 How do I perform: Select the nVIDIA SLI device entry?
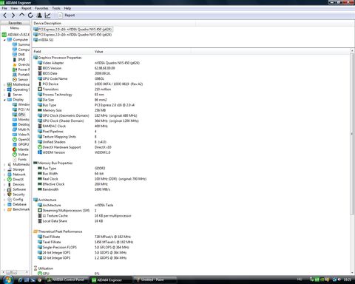coord(44,40)
